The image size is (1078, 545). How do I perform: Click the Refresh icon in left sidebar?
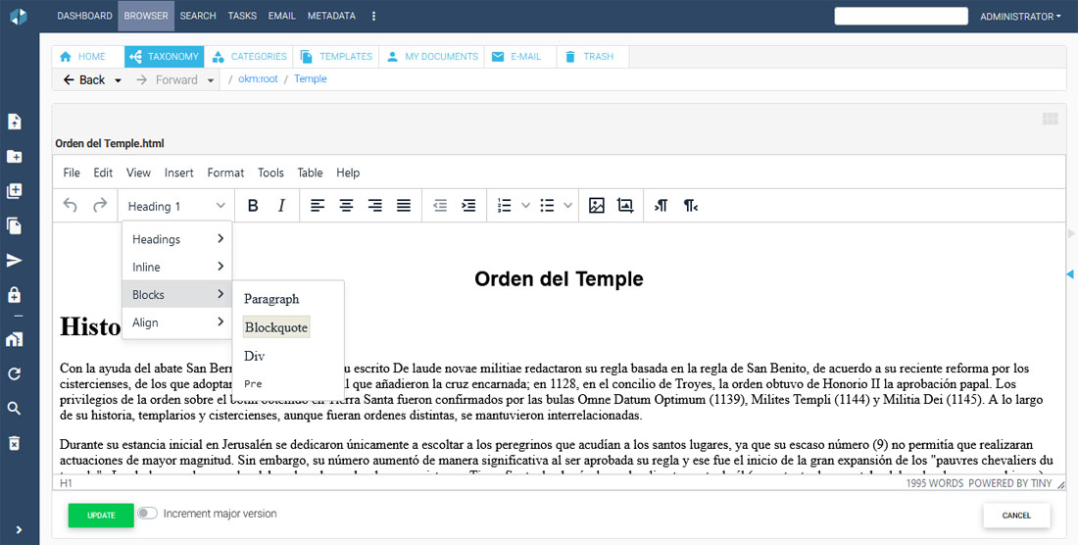(x=15, y=374)
